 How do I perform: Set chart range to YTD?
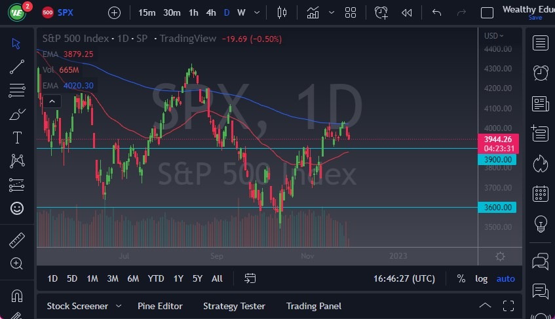(x=155, y=278)
